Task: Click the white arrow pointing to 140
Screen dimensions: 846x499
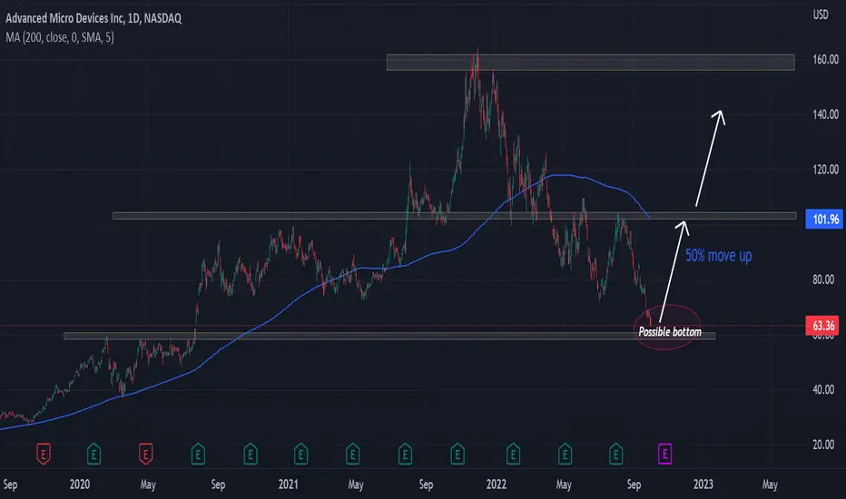Action: pos(710,158)
